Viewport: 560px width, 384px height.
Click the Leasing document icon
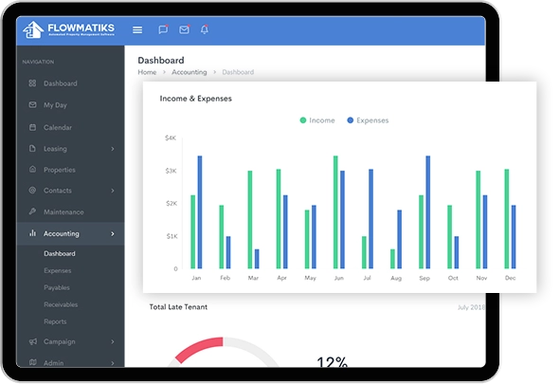coord(32,148)
